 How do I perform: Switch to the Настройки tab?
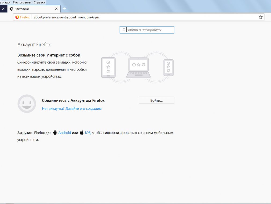click(34, 9)
